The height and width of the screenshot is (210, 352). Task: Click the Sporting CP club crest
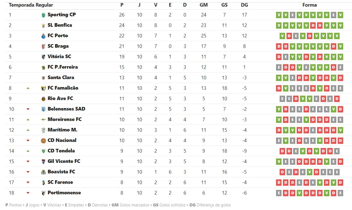[x=43, y=15]
